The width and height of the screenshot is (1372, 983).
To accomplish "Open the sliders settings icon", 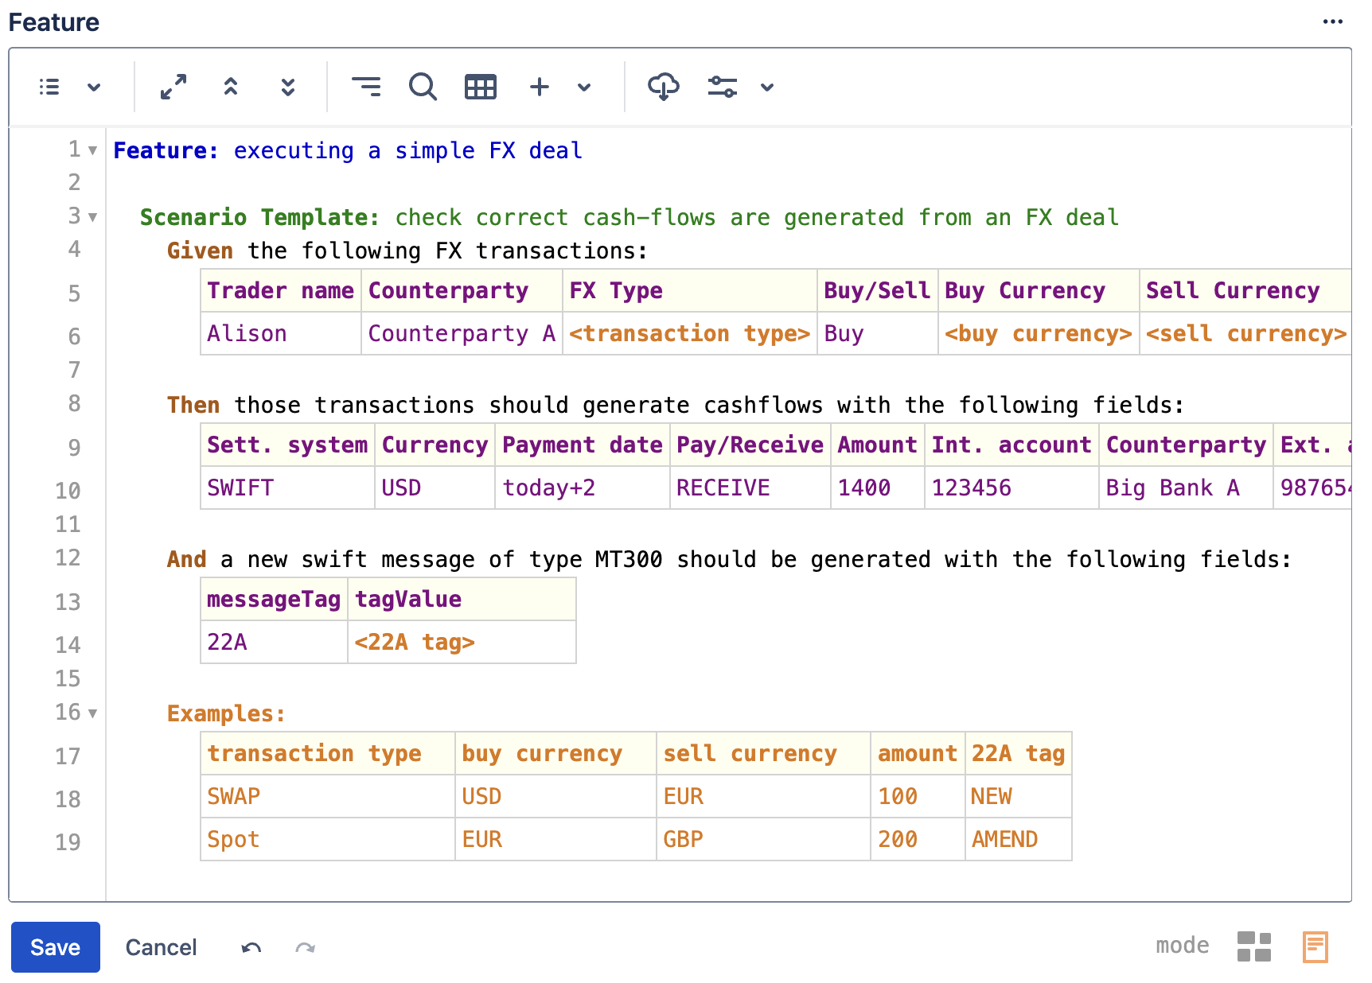I will pos(723,87).
